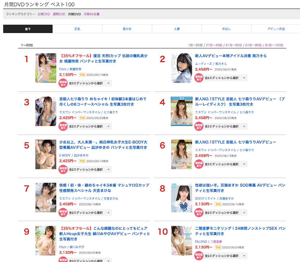Switch to the 巨乳 tab

click(77, 29)
